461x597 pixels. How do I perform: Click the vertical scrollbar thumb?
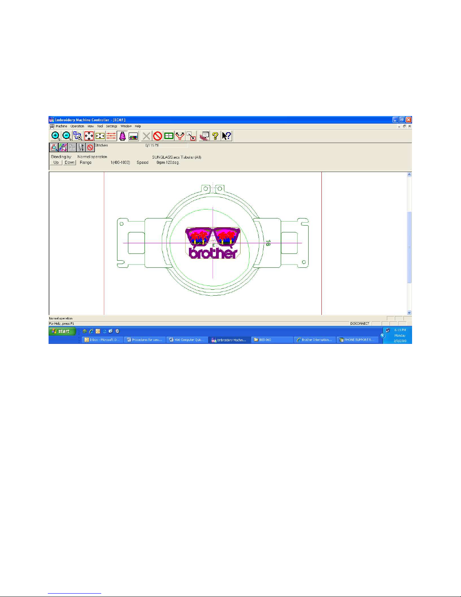[409, 247]
